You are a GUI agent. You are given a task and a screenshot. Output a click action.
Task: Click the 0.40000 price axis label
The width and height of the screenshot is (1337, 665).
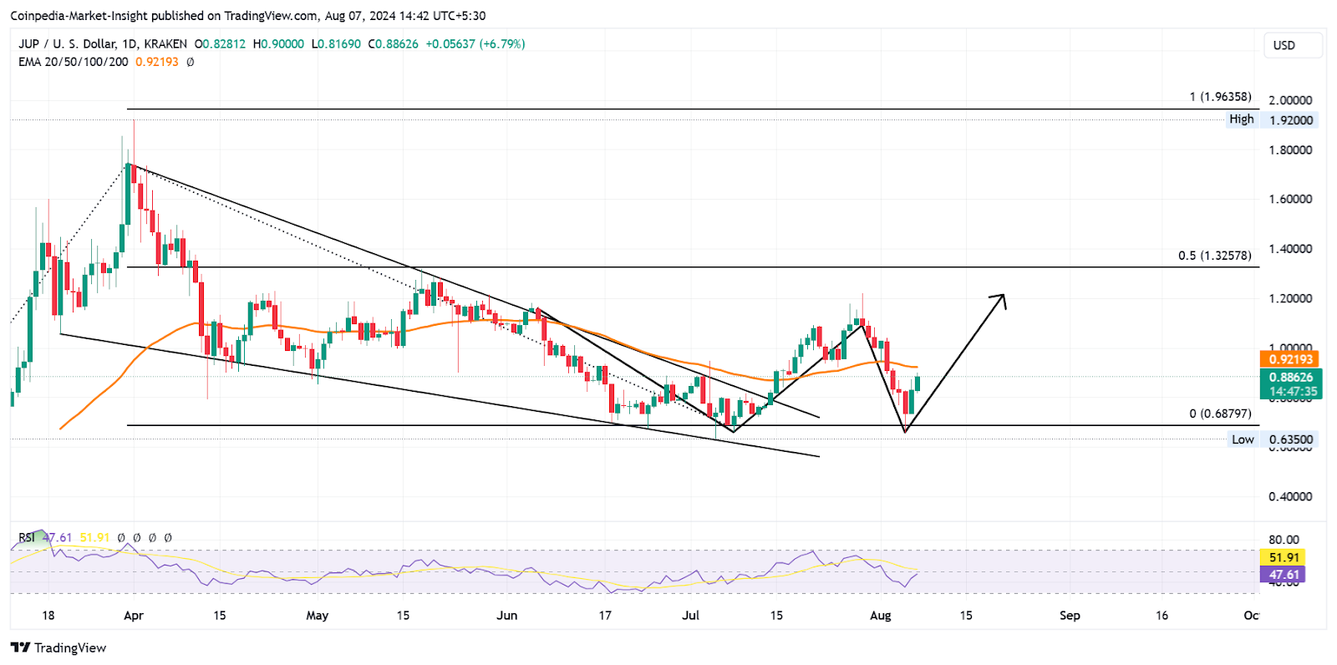[1290, 496]
